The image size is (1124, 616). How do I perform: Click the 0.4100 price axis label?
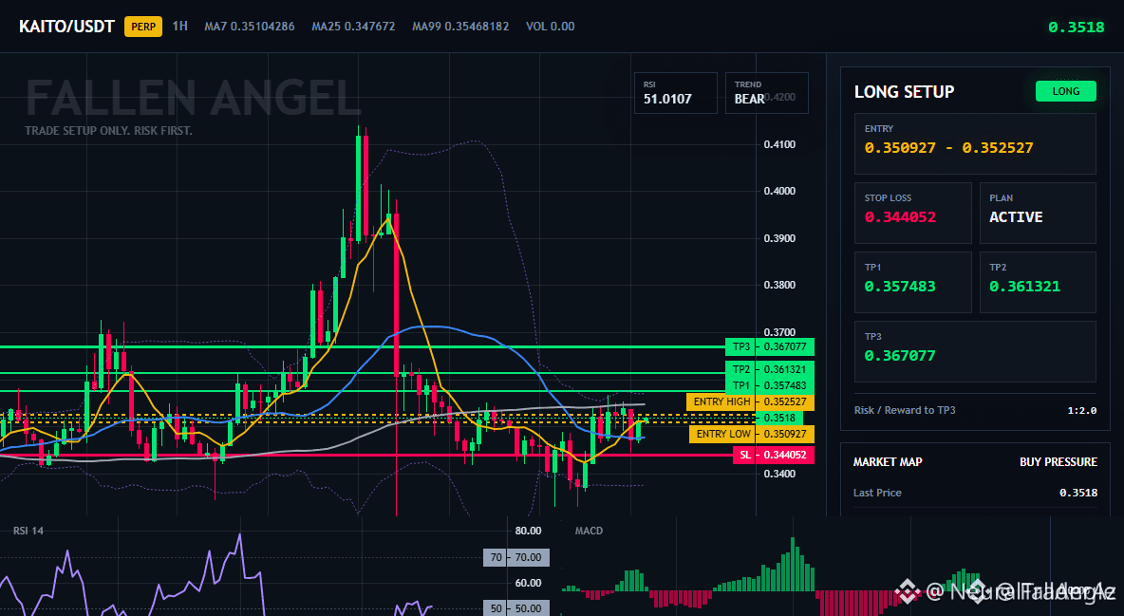(780, 144)
